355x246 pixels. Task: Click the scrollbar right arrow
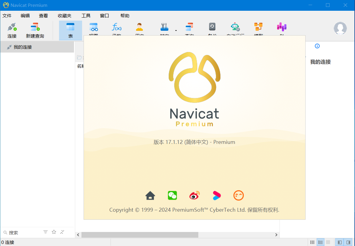[x=276, y=235]
